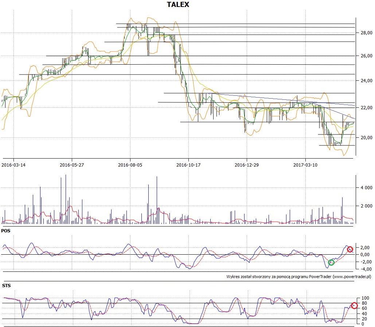Viewport: 375px width, 327px height.
Task: Click the 100 label on STS axis
Action: point(365,298)
